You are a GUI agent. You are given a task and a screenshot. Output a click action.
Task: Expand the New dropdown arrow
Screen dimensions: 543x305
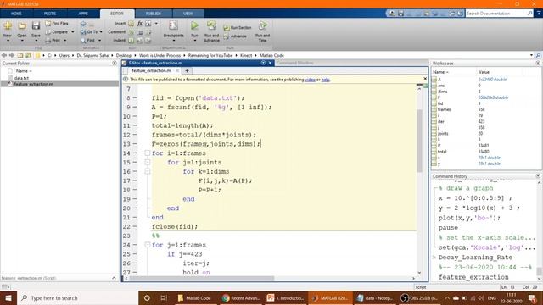coord(8,41)
